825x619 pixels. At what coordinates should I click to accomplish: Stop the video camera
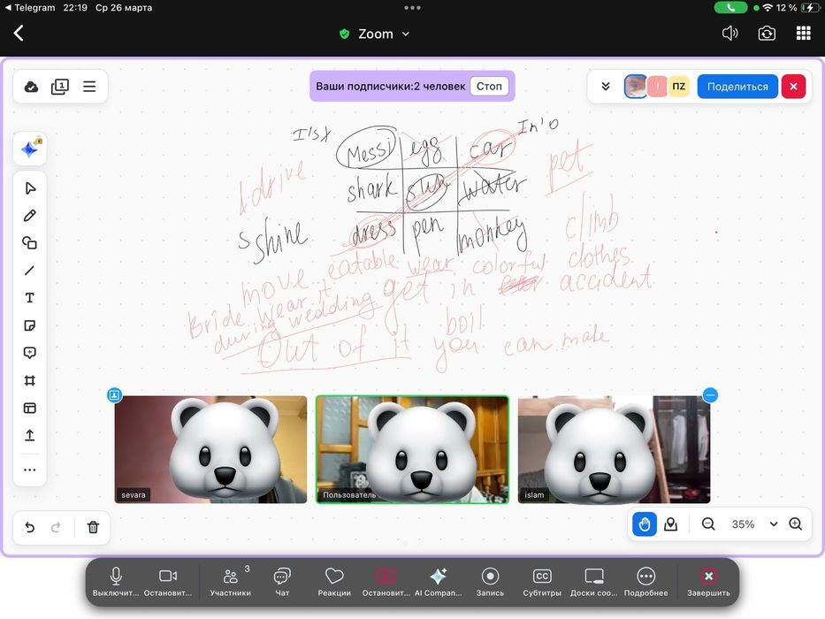(x=168, y=582)
